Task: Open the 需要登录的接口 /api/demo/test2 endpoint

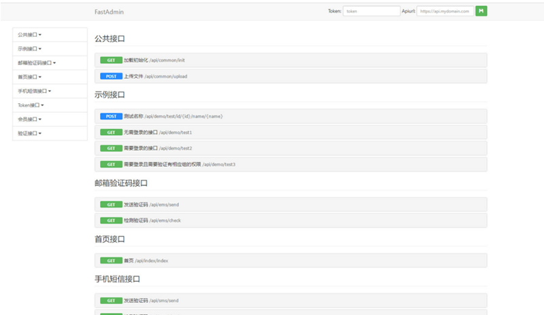Action: pos(158,148)
